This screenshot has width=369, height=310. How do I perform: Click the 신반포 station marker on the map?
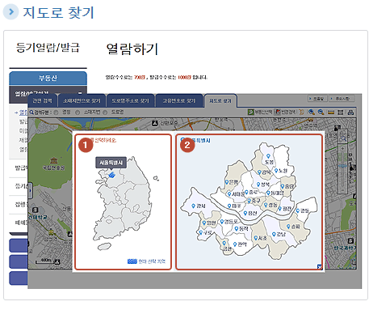154,123
